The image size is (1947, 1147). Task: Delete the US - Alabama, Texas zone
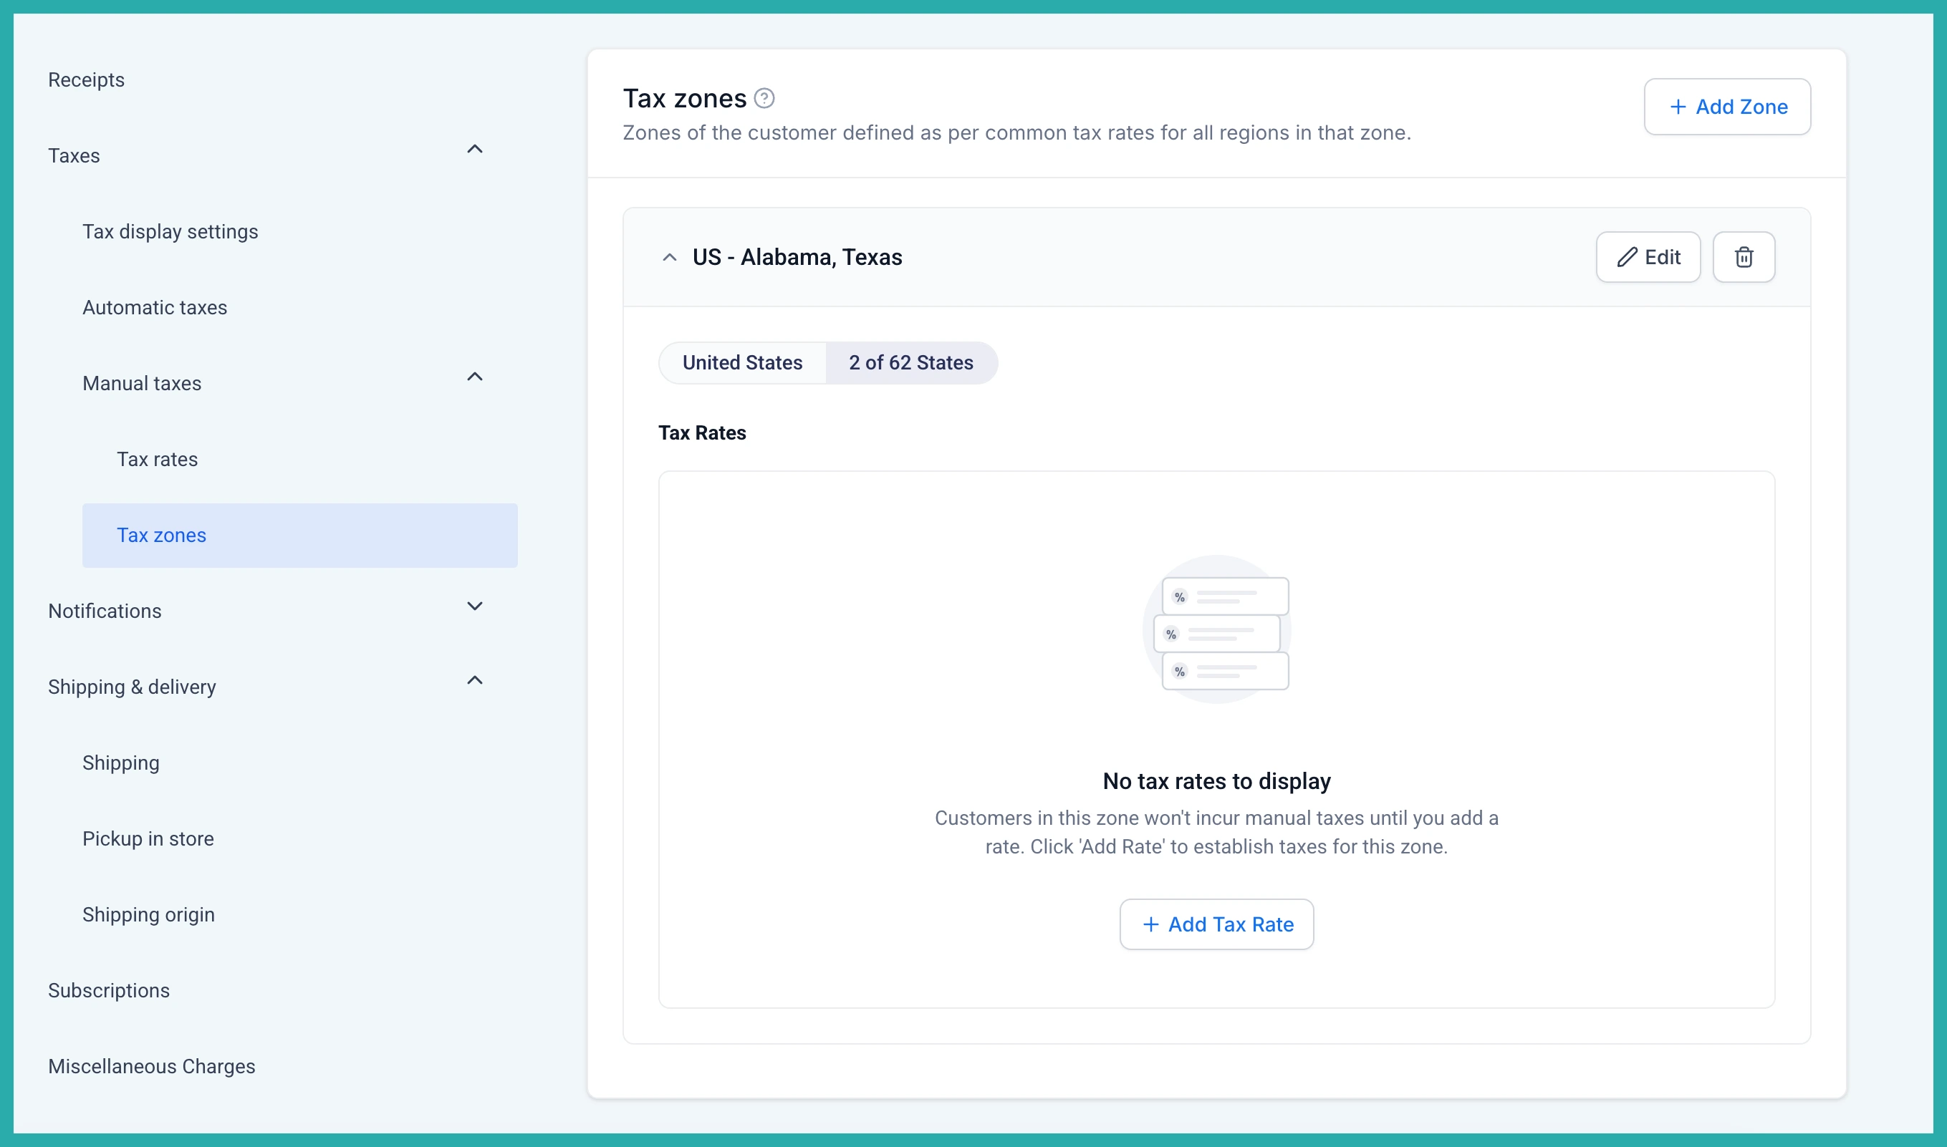pos(1744,256)
